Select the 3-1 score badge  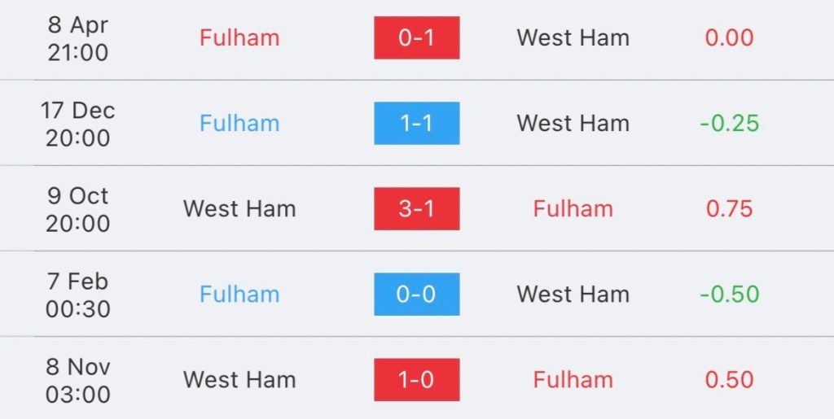(416, 209)
